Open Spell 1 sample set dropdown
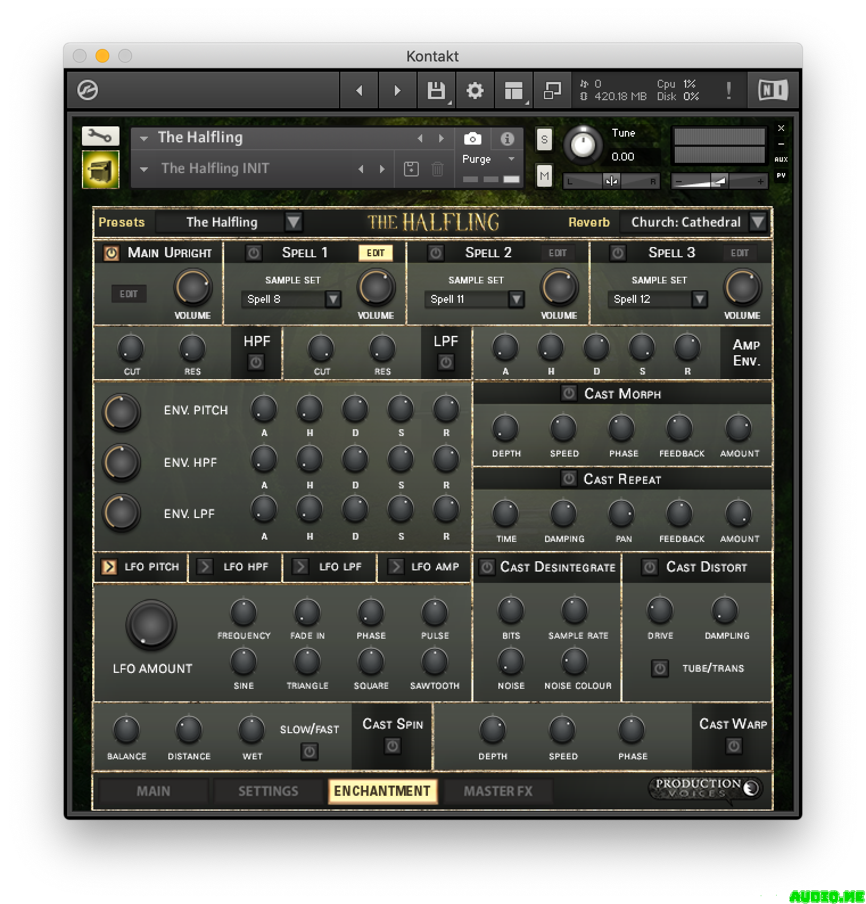Screen dimensions: 866x904 point(333,299)
